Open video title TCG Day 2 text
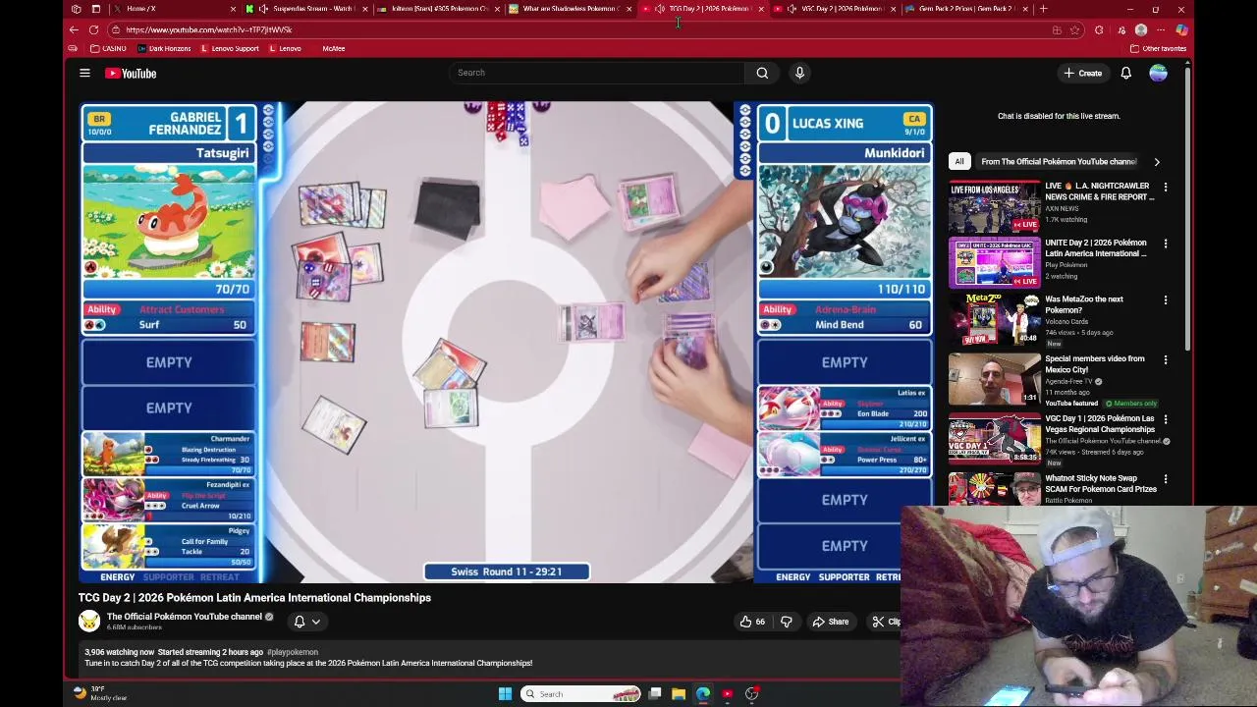This screenshot has width=1257, height=707. tap(254, 597)
